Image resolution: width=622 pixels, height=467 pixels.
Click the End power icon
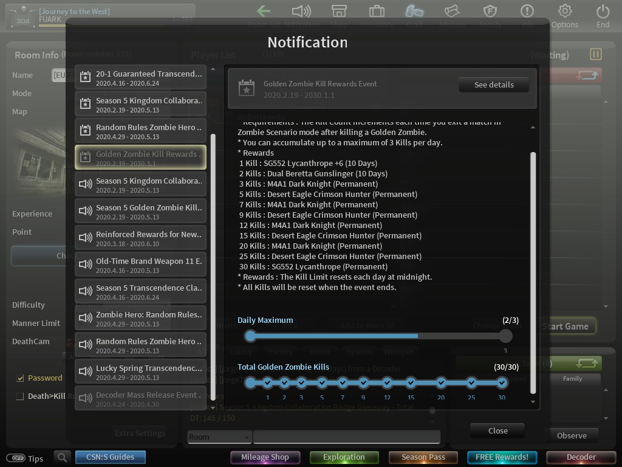603,11
